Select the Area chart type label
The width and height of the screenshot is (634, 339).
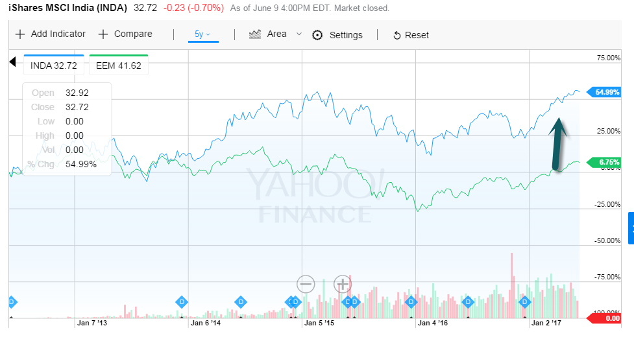tap(276, 34)
